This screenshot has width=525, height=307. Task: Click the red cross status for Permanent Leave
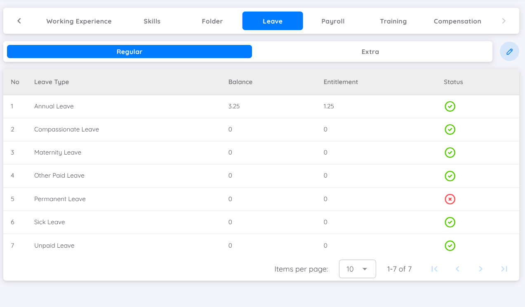(x=450, y=199)
